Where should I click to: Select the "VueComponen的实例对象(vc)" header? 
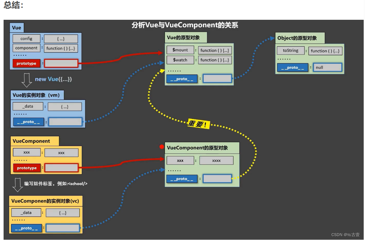[x=46, y=201]
